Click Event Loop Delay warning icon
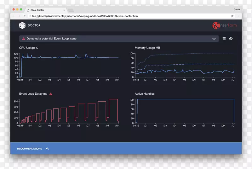Viewport: 252px width, 169px height. (51, 94)
